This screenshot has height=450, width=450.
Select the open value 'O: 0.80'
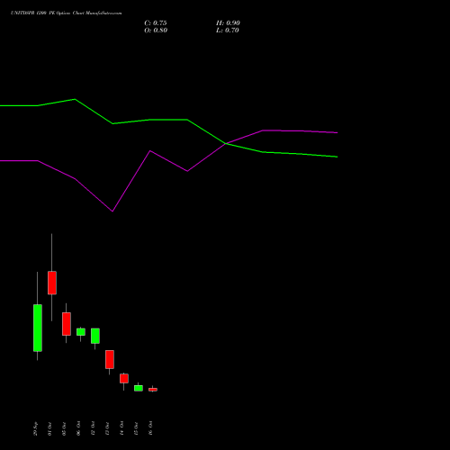[156, 31]
